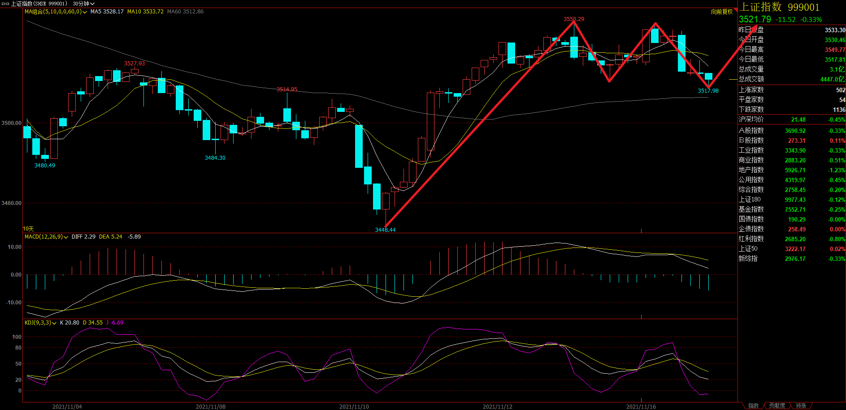Click the 上证指数 999001 title header
Viewport: 846px width, 410px height.
(779, 7)
